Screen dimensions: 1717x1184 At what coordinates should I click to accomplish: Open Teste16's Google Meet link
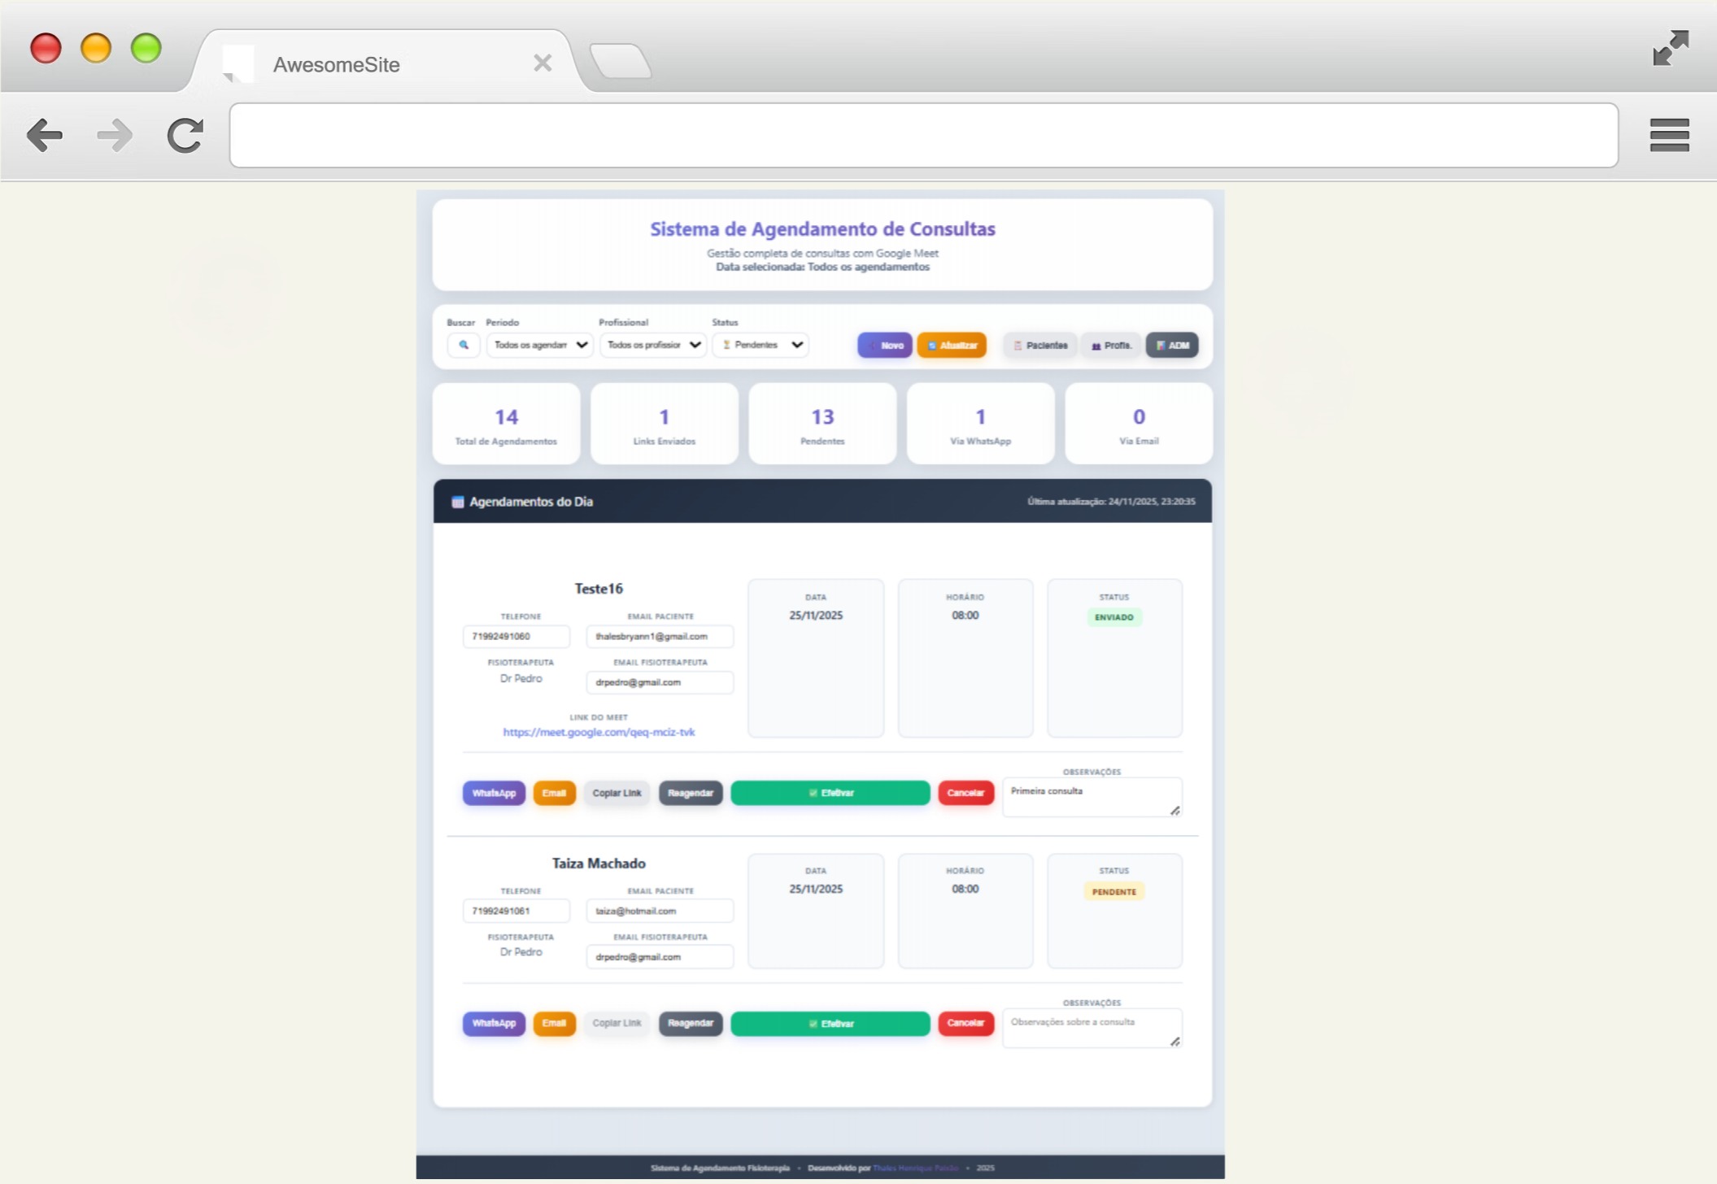[599, 732]
